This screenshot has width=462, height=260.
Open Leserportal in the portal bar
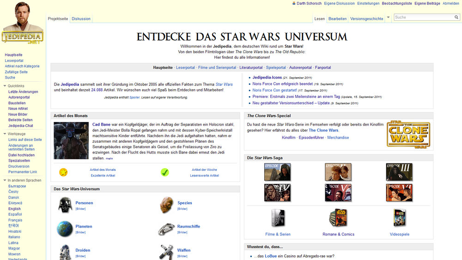pyautogui.click(x=185, y=67)
